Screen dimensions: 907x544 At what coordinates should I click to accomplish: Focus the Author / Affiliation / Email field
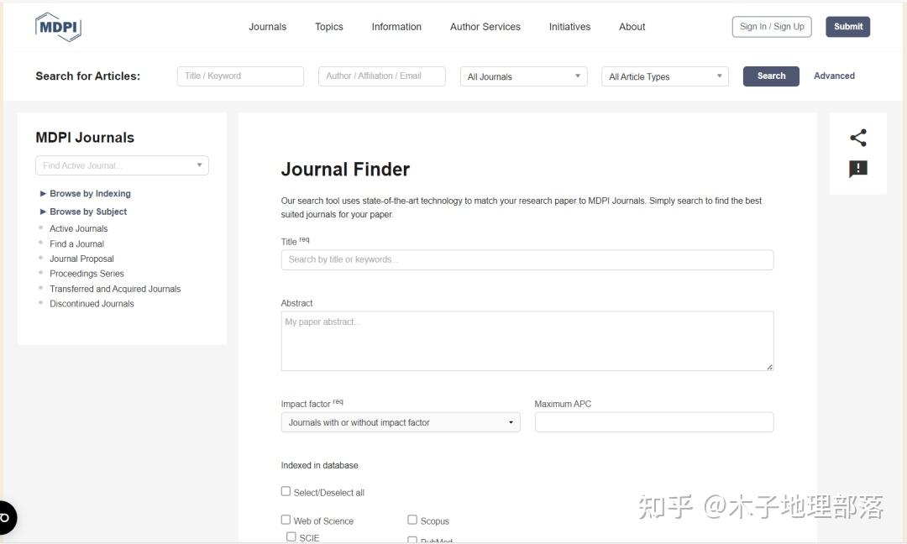pyautogui.click(x=382, y=76)
